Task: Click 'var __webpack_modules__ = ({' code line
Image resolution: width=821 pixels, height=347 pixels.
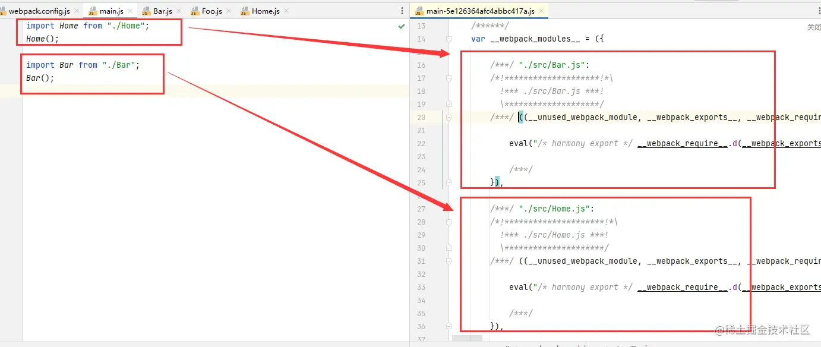Action: [538, 39]
